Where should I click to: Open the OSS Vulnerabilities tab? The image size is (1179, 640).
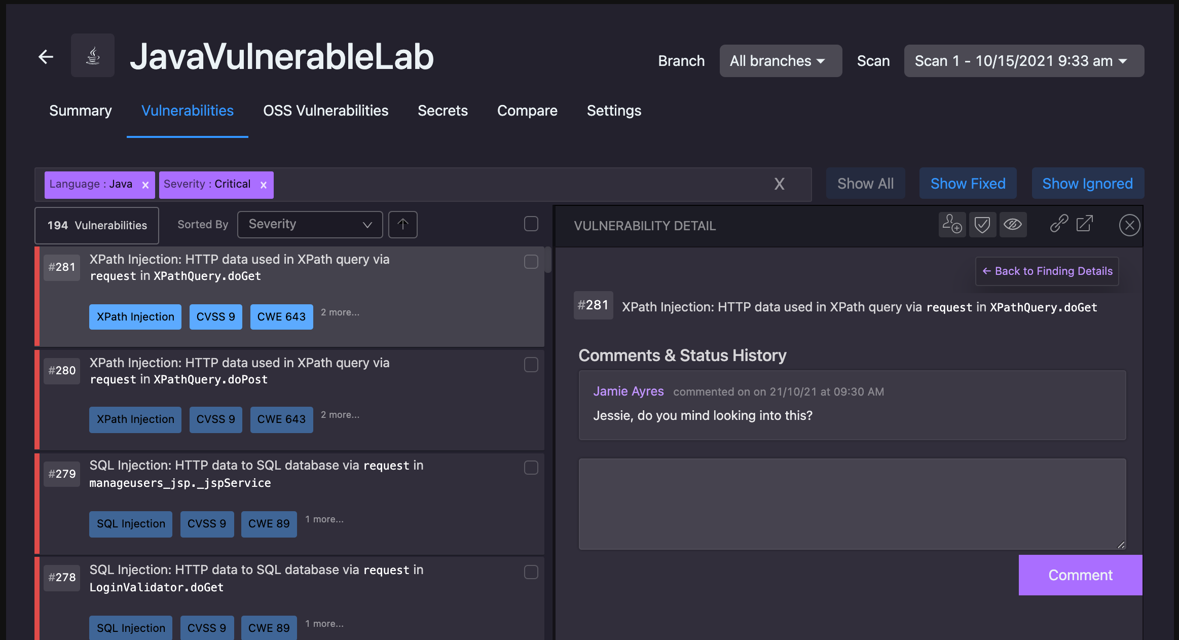(325, 111)
